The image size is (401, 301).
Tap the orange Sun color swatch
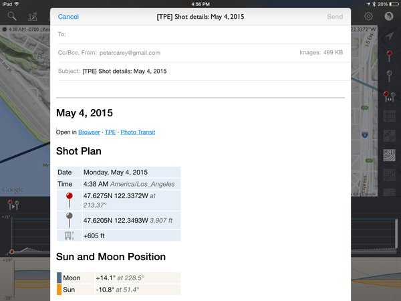tap(59, 290)
